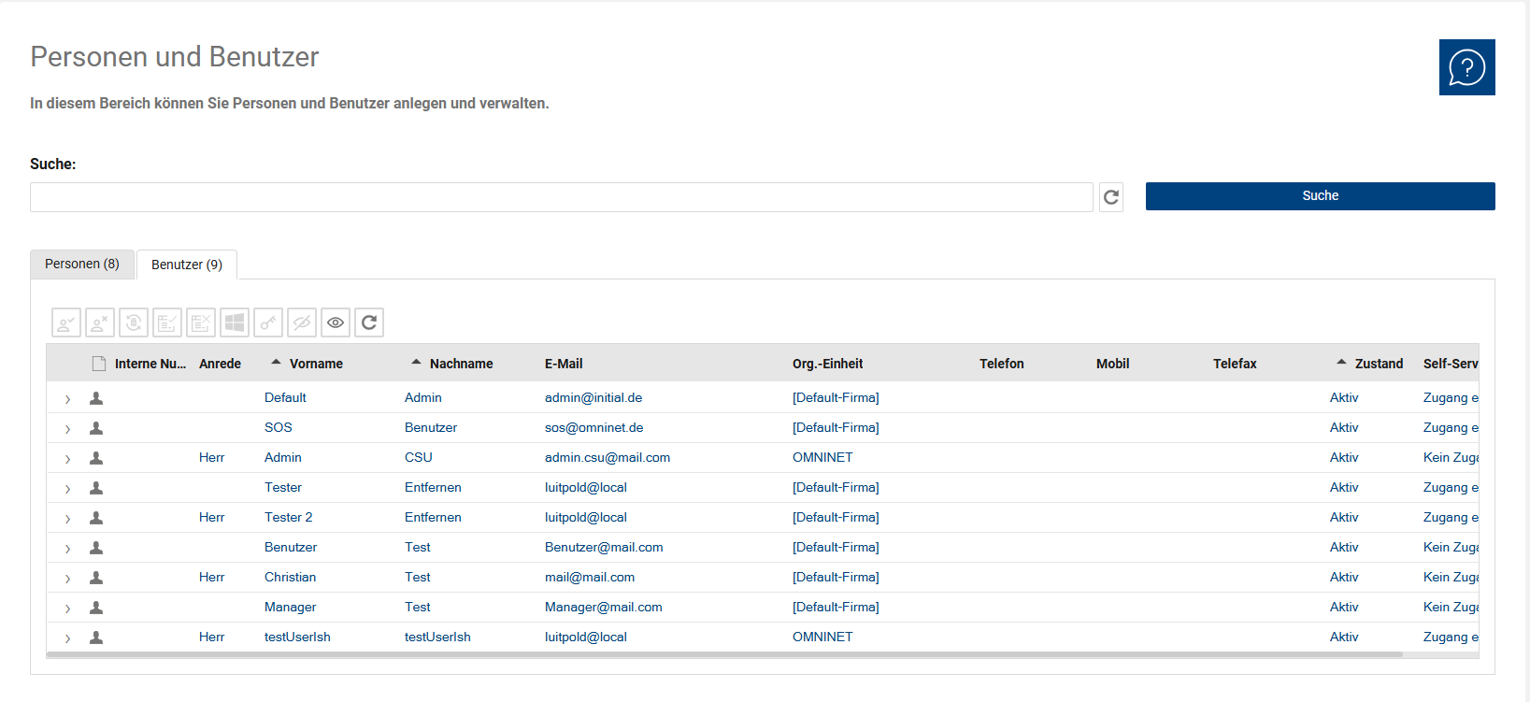Click email Benutzer@mail.com
The width and height of the screenshot is (1530, 702).
(x=604, y=547)
